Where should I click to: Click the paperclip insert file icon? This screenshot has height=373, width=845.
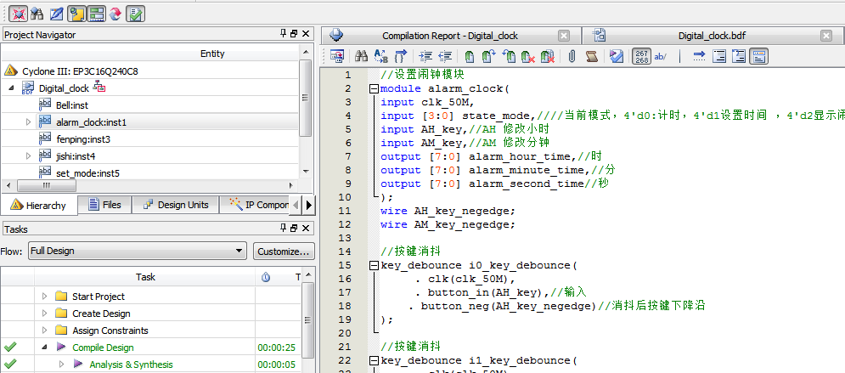pyautogui.click(x=572, y=56)
